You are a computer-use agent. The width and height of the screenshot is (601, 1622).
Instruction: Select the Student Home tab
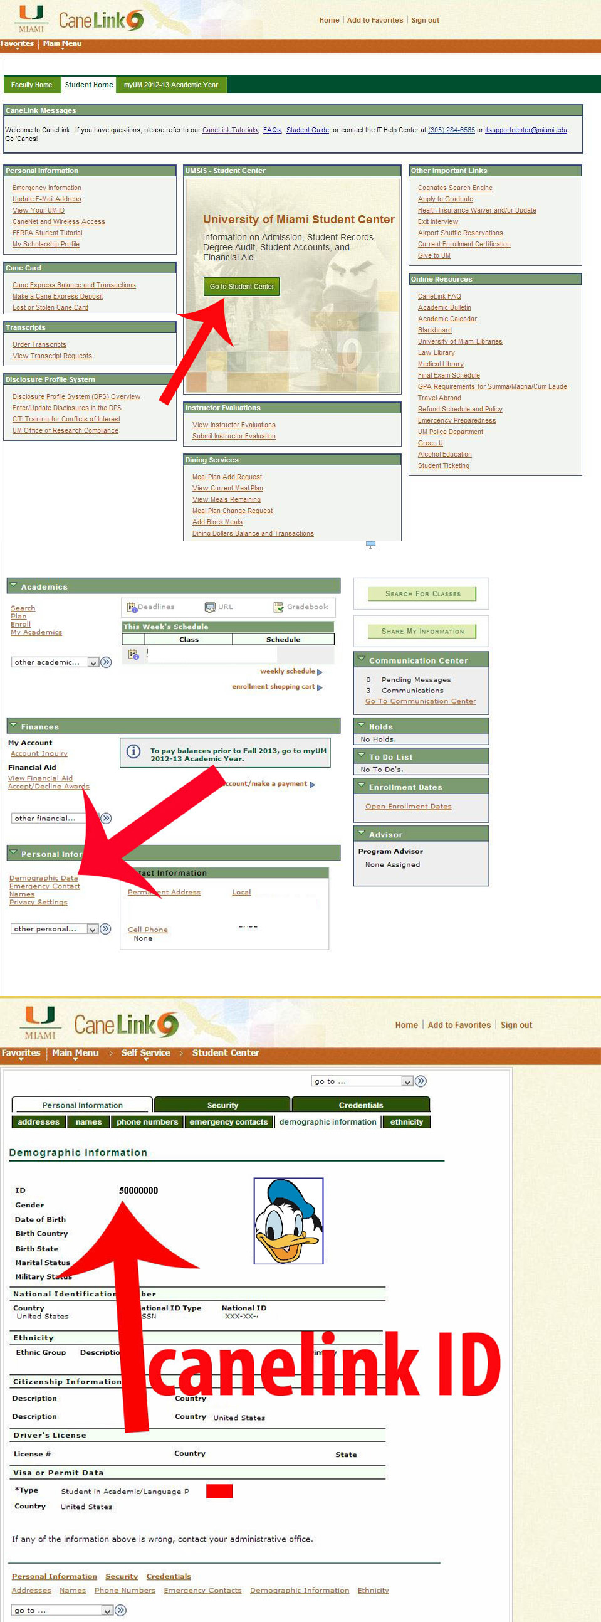pos(89,85)
